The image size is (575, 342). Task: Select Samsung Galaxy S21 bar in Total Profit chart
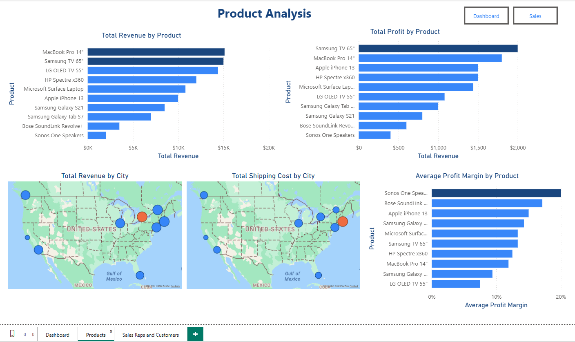click(390, 116)
